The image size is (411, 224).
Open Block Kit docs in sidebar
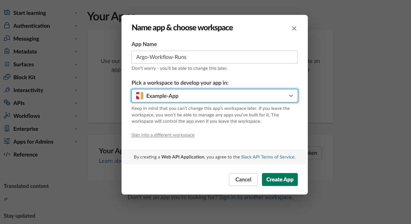(x=24, y=77)
